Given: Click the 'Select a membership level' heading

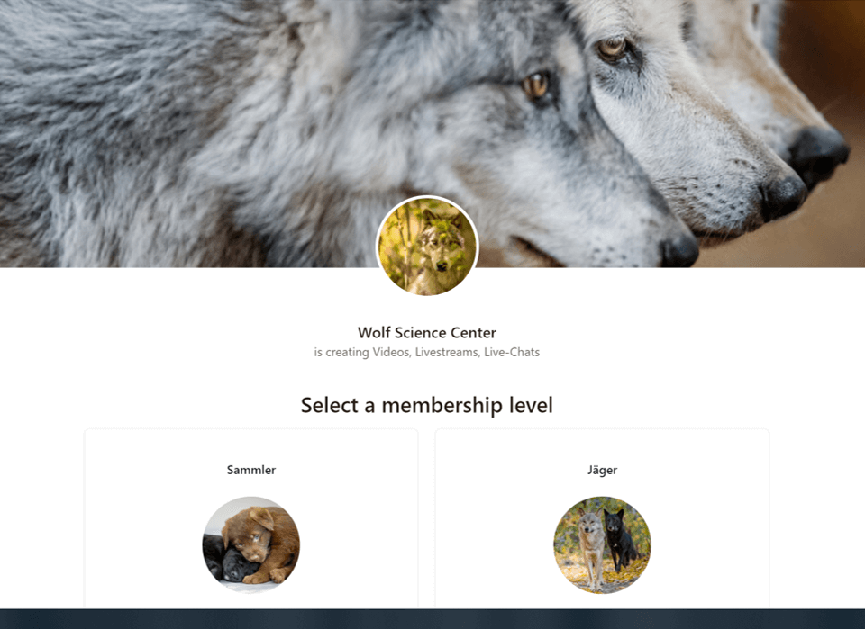Looking at the screenshot, I should pyautogui.click(x=427, y=405).
